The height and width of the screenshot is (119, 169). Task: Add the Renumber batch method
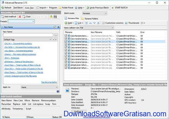click(6, 104)
